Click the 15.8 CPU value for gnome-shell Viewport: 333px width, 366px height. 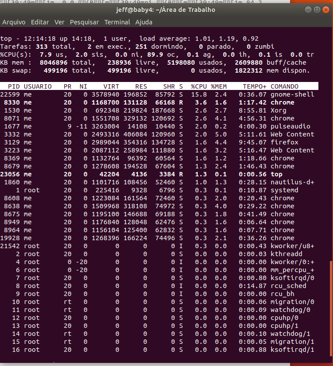pos(199,94)
